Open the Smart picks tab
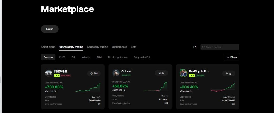This screenshot has height=113, width=274. click(x=48, y=47)
